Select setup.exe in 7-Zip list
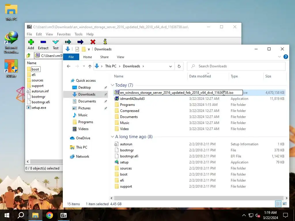 [39, 108]
